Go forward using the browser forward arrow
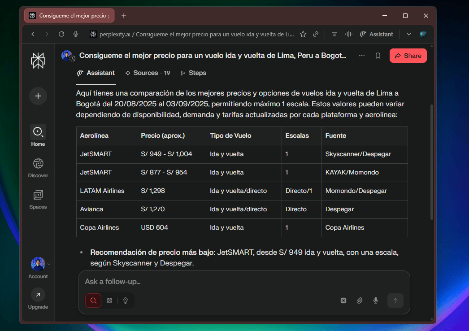 coord(47,35)
